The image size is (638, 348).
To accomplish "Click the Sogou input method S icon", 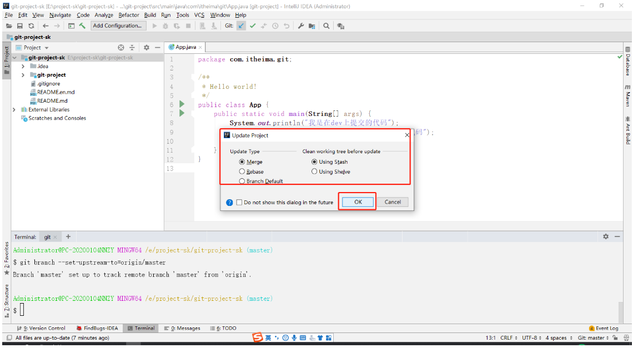I will [257, 337].
